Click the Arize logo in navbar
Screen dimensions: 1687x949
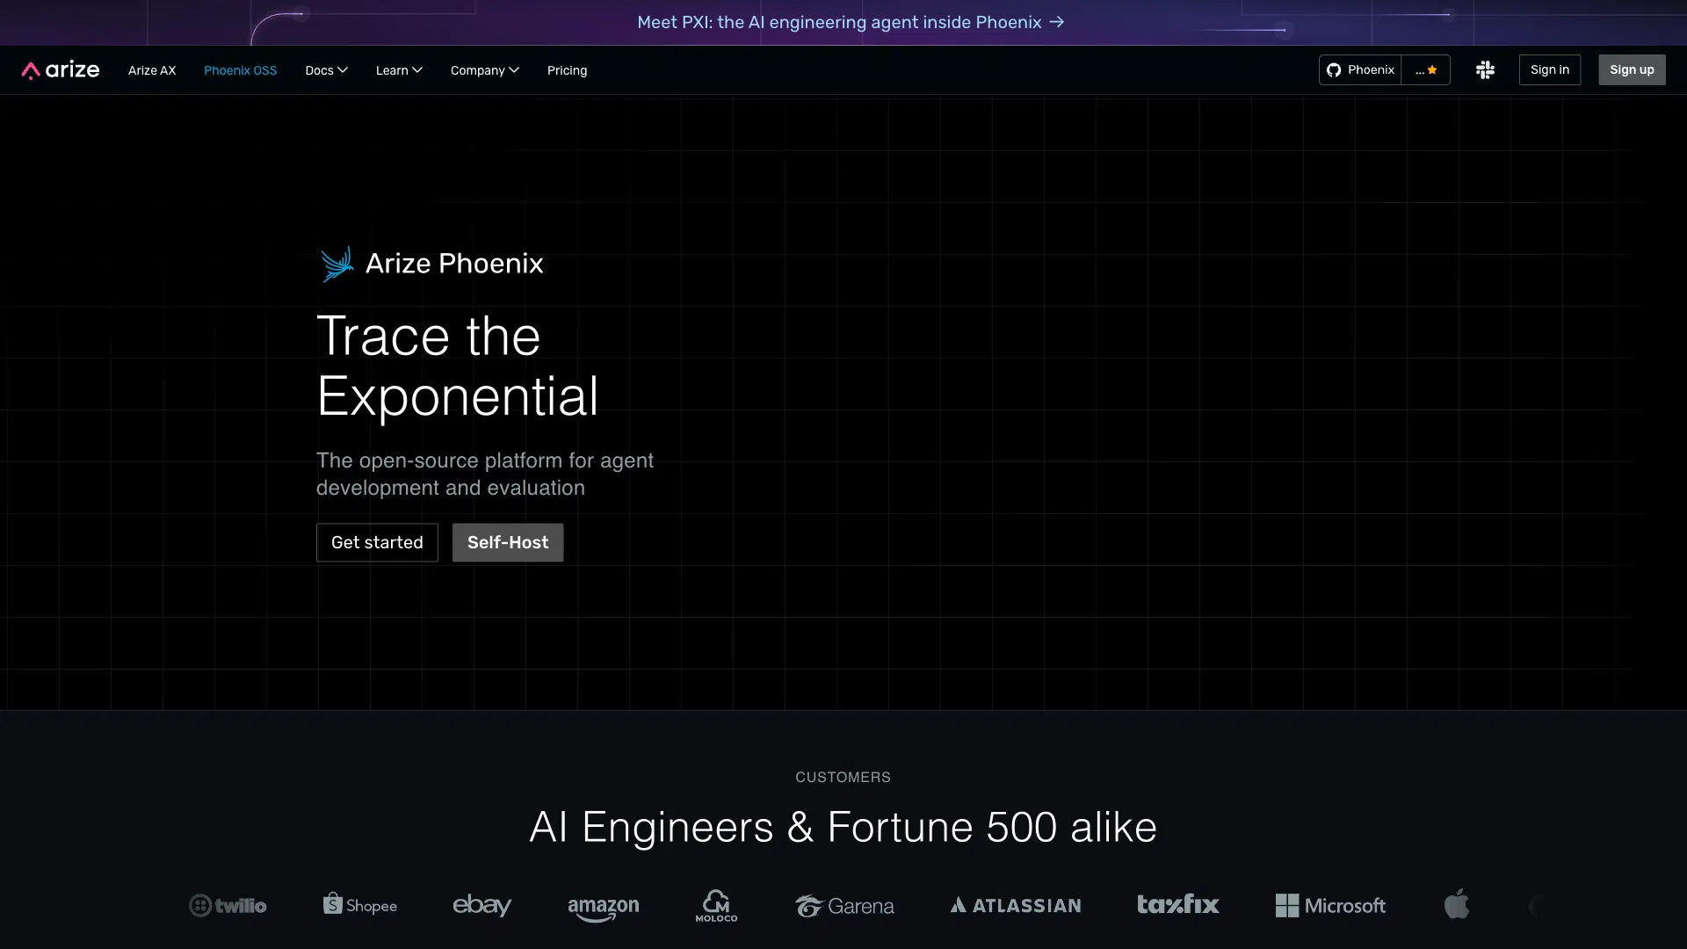click(x=61, y=70)
